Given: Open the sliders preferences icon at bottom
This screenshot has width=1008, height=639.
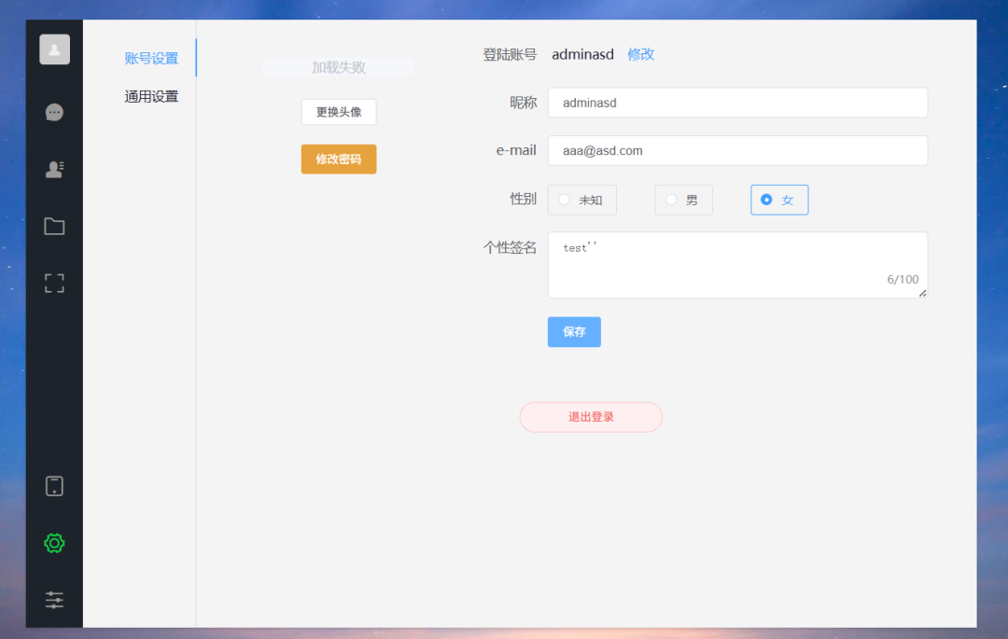Looking at the screenshot, I should (x=53, y=600).
